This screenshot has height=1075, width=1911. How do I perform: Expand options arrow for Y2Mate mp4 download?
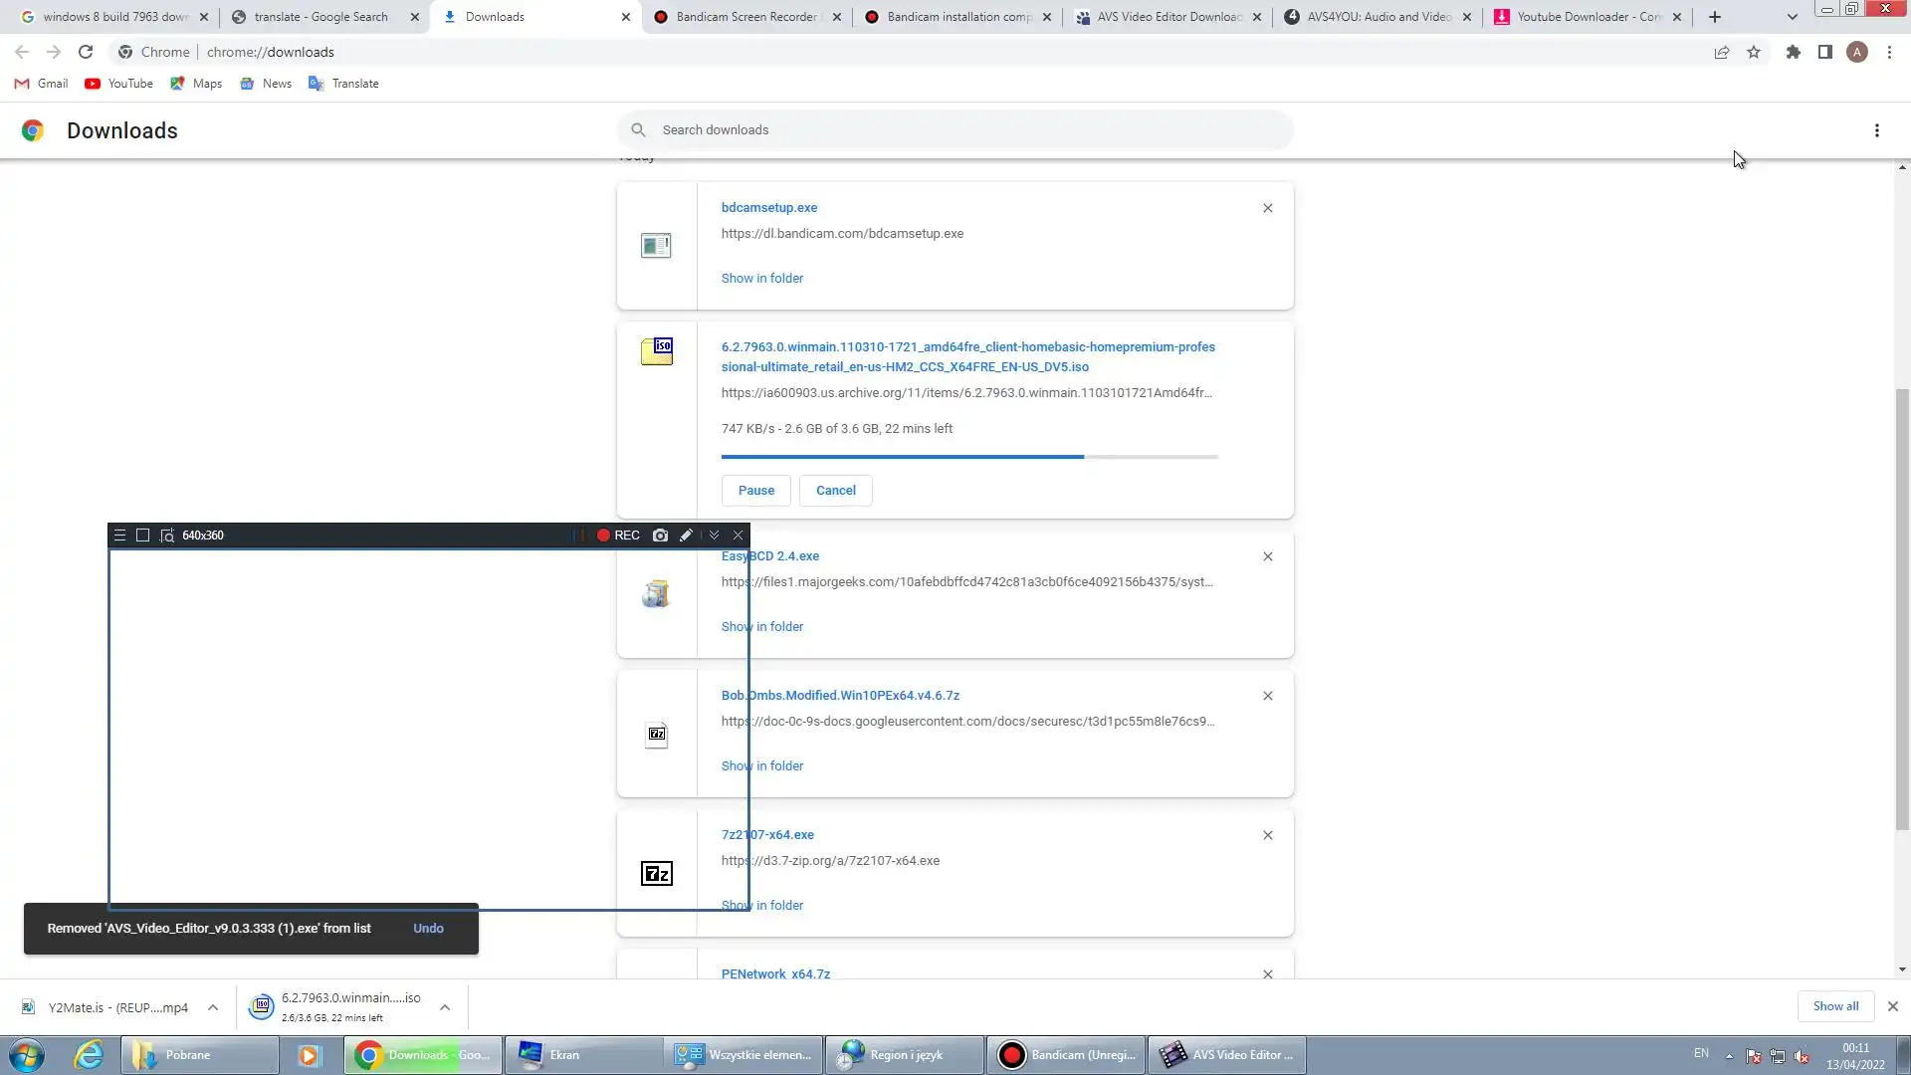point(213,1007)
